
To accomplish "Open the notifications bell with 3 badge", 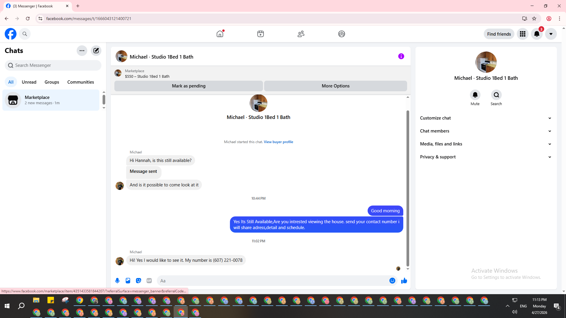I will (x=537, y=34).
